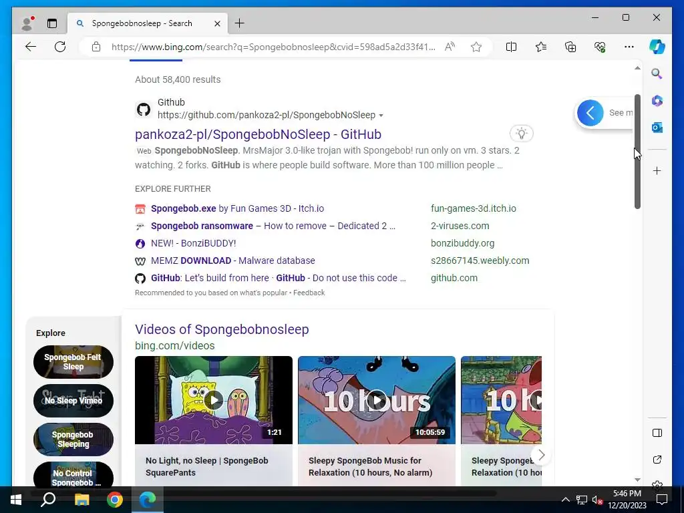This screenshot has height=513, width=684.
Task: Add page to favorites star icon
Action: 476,47
